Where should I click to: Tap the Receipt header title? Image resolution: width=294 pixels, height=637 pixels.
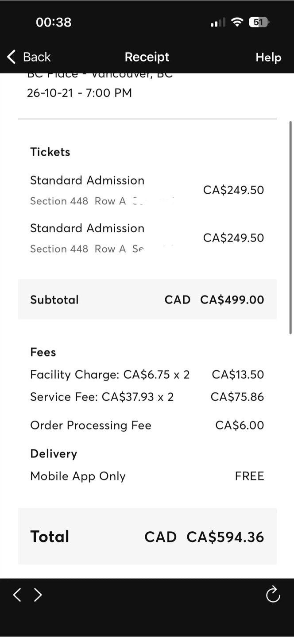click(x=147, y=57)
